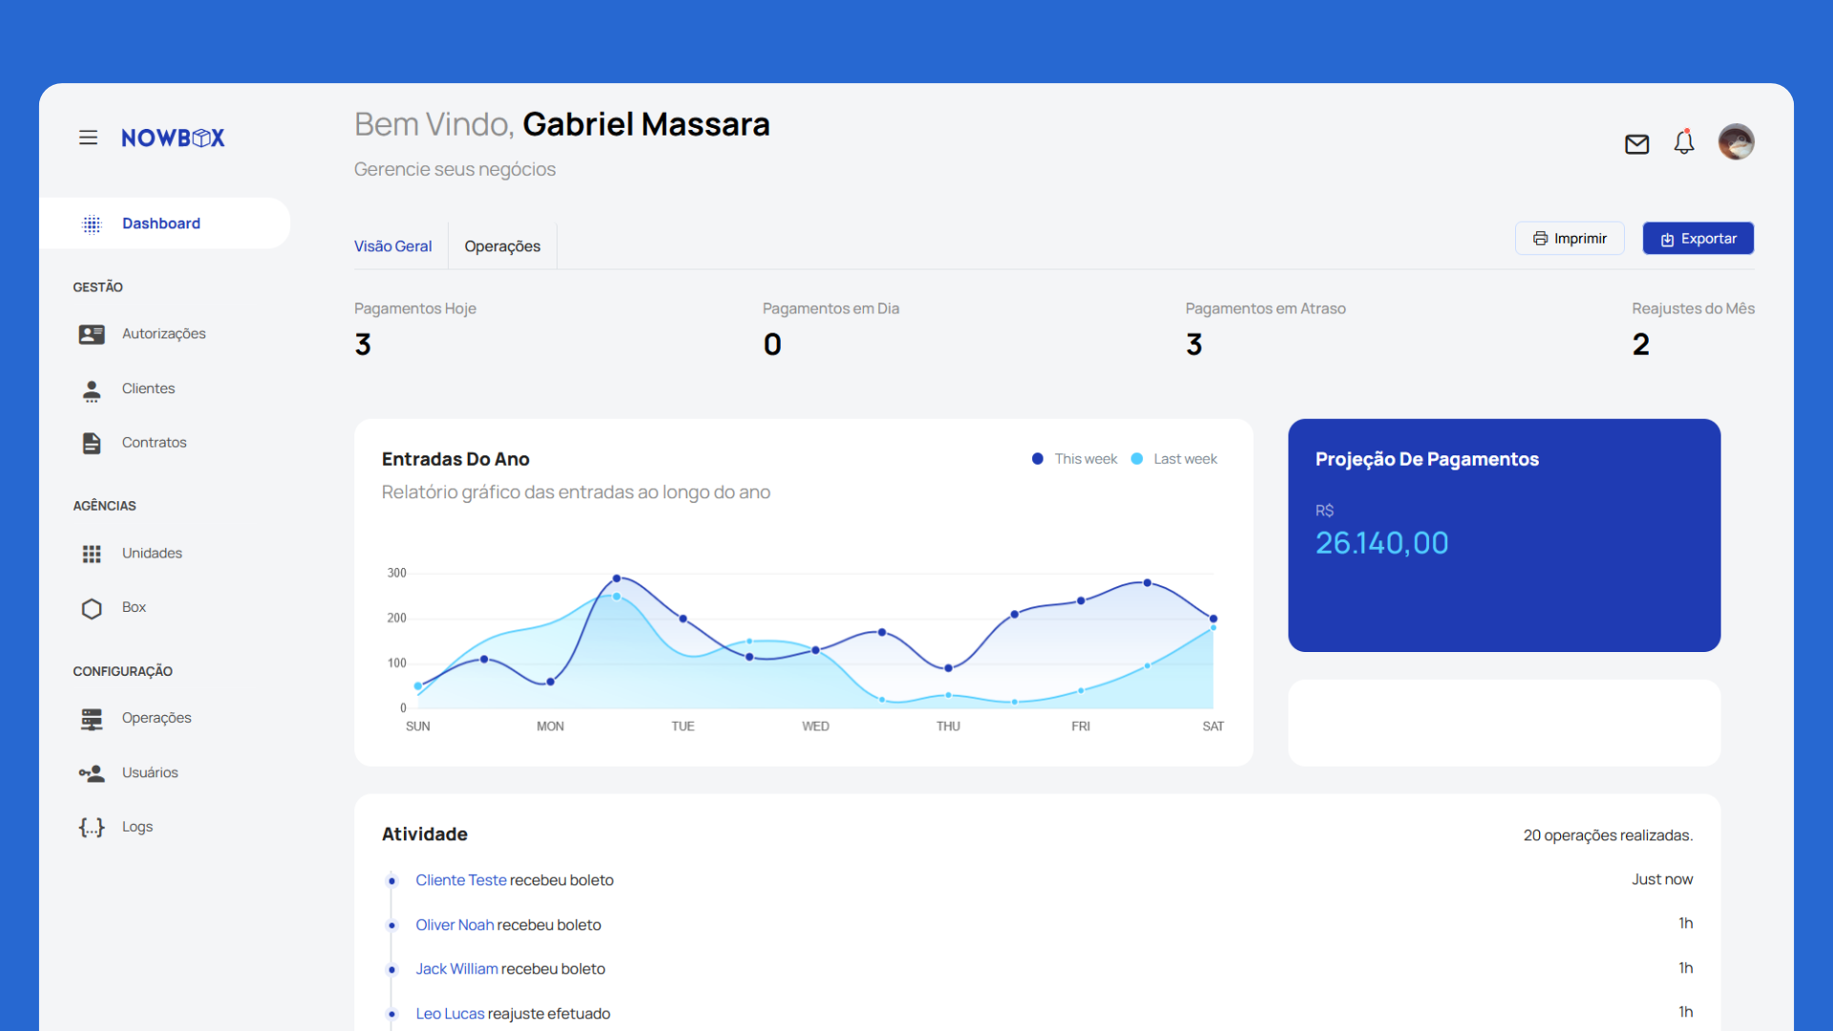Open the mail envelope icon
This screenshot has height=1031, width=1833.
(x=1636, y=144)
